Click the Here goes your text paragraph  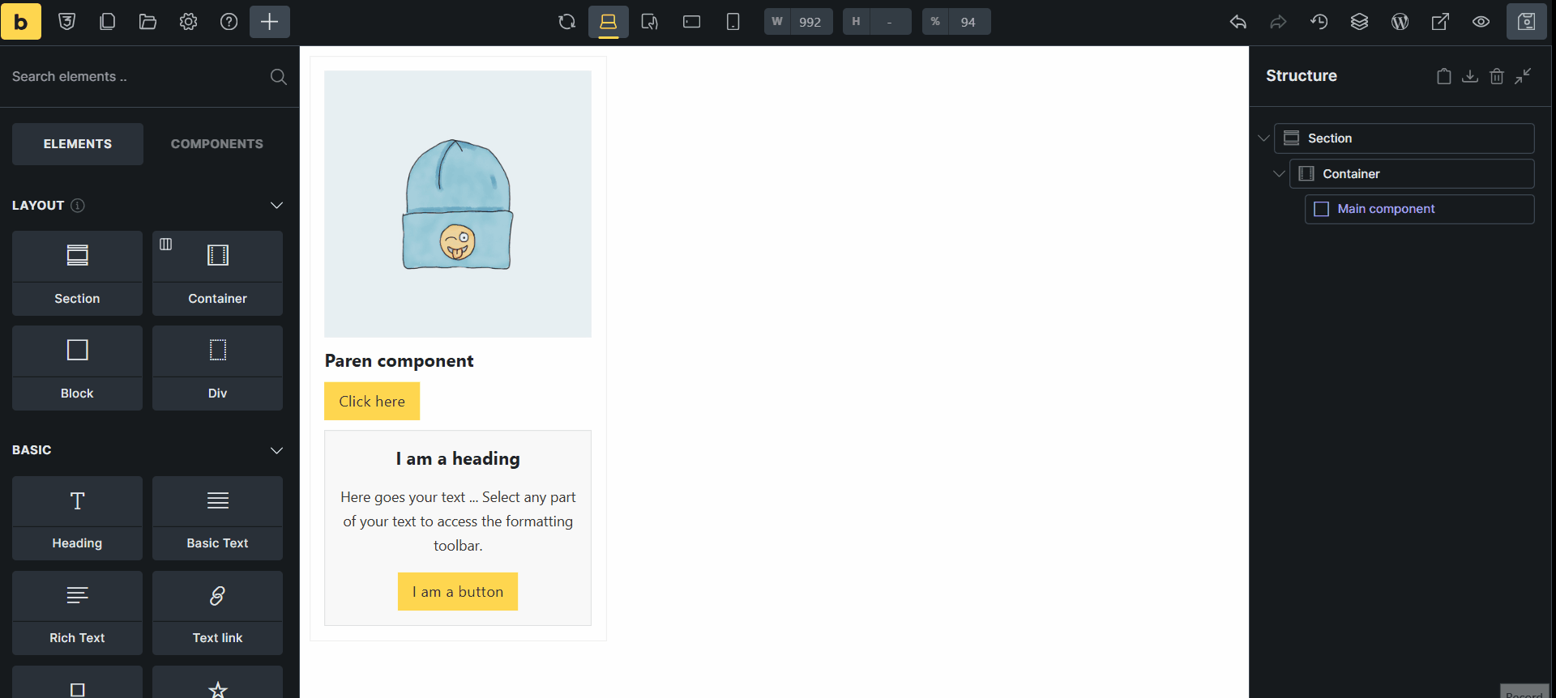[458, 521]
